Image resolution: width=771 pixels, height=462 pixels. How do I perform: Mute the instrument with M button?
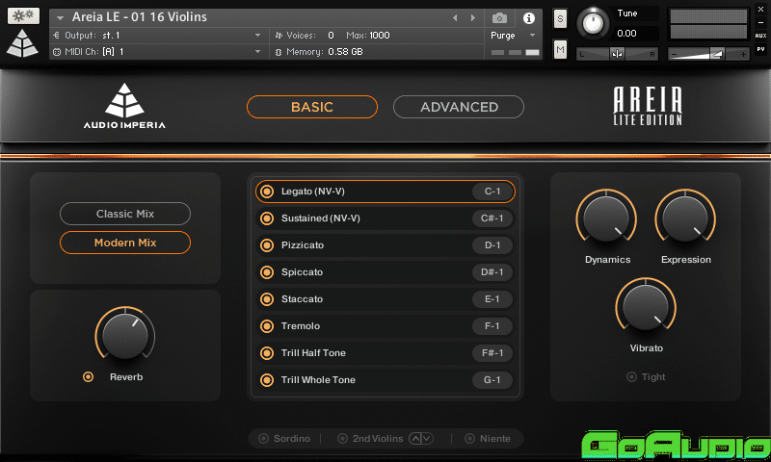pos(560,49)
